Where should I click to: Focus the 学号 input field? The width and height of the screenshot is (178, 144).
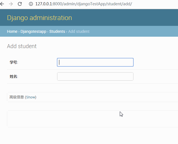pyautogui.click(x=95, y=62)
